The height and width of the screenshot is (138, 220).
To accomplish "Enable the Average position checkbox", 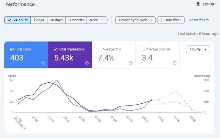I will (x=144, y=49).
